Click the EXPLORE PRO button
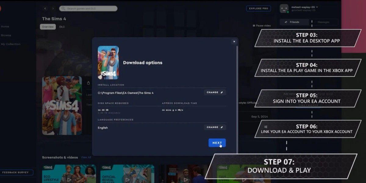The image size is (366, 183). coord(258,9)
